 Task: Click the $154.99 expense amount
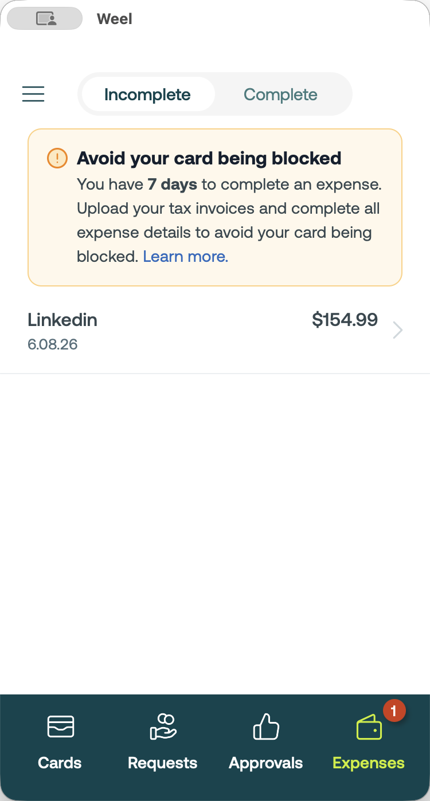(x=345, y=320)
